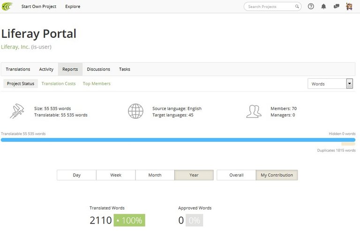Select the Week period toggle
This screenshot has height=231, width=360.
click(x=116, y=175)
